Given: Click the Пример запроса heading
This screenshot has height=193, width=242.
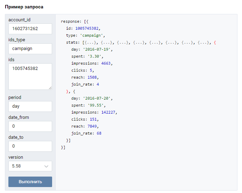Looking at the screenshot, I should point(24,7).
